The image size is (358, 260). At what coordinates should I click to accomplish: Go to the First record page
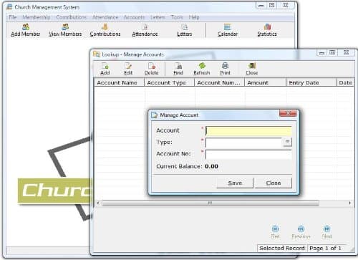tap(275, 232)
